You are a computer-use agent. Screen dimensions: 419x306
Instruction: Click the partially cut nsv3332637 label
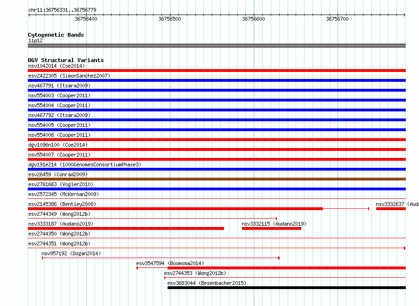coord(397,204)
